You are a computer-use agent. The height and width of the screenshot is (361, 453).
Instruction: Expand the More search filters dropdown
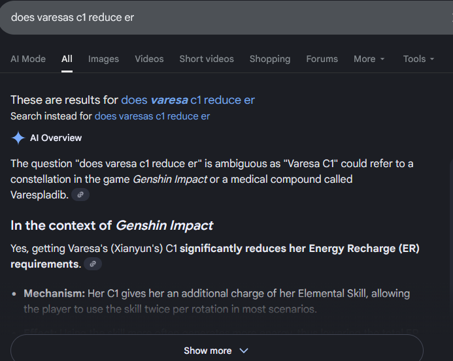coord(369,59)
